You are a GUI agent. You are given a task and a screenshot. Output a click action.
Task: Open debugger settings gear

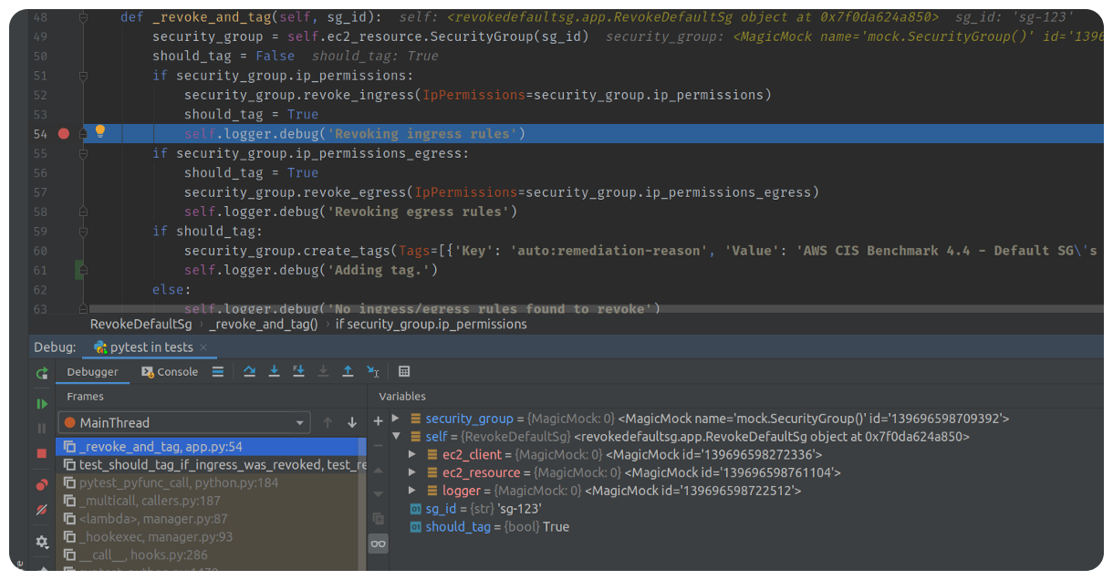[x=42, y=542]
